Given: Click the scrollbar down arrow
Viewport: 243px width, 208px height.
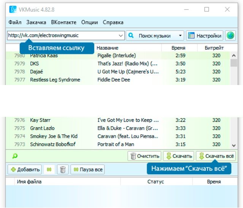Looking at the screenshot, I should click(x=234, y=145).
